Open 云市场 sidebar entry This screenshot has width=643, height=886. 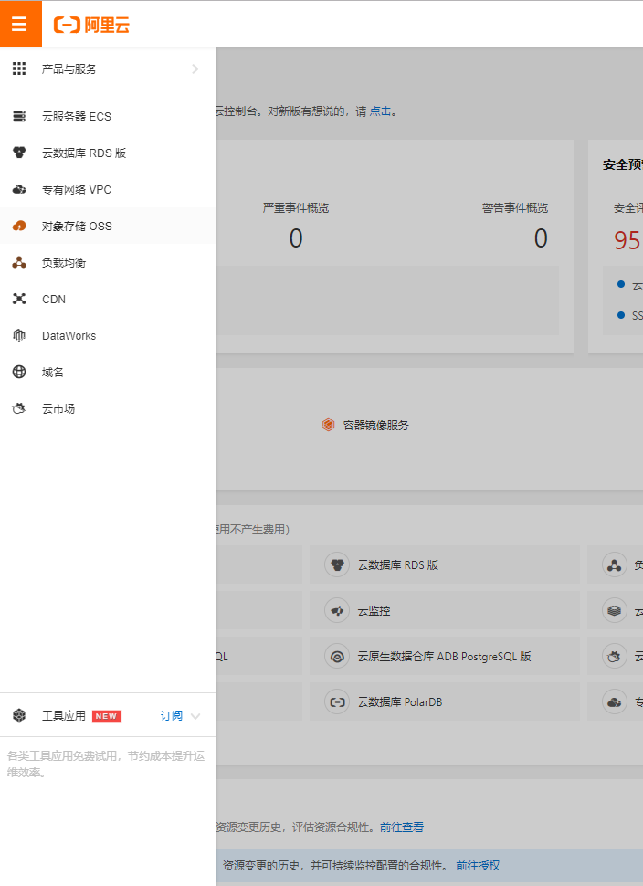coord(108,408)
